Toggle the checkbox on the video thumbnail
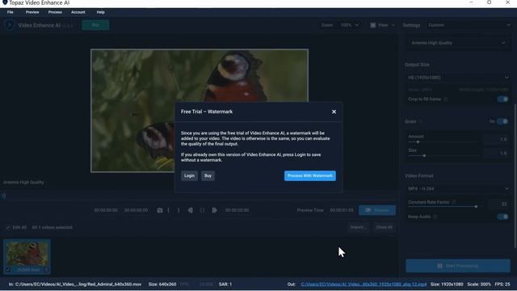Viewport: 517px width, 291px height. pyautogui.click(x=8, y=270)
